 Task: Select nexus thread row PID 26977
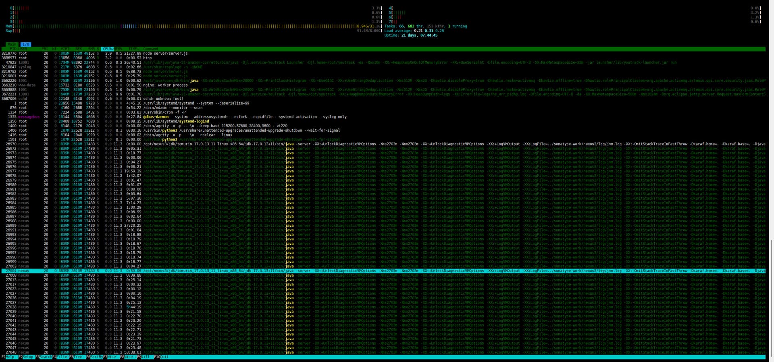(x=383, y=171)
